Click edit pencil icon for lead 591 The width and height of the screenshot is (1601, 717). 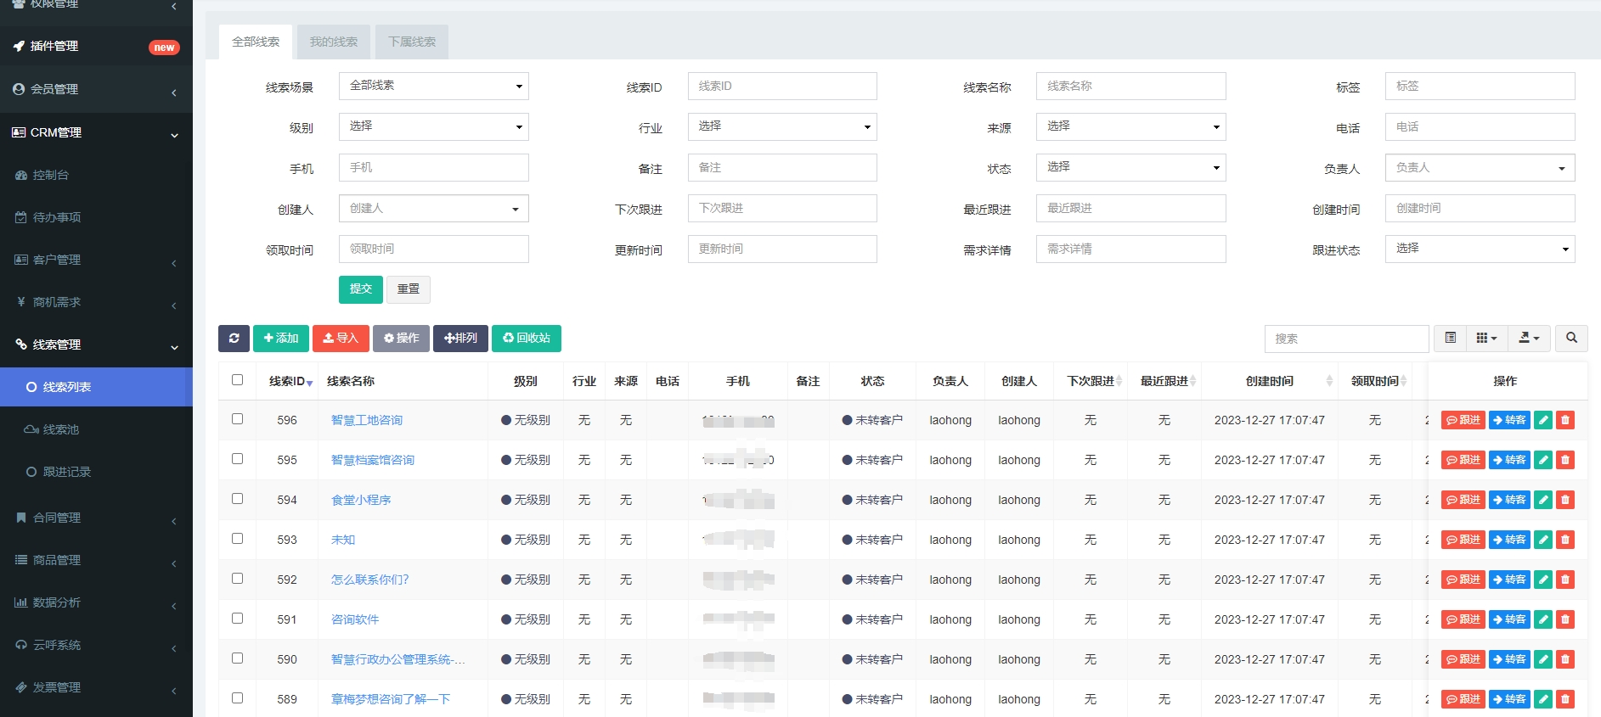(1543, 619)
